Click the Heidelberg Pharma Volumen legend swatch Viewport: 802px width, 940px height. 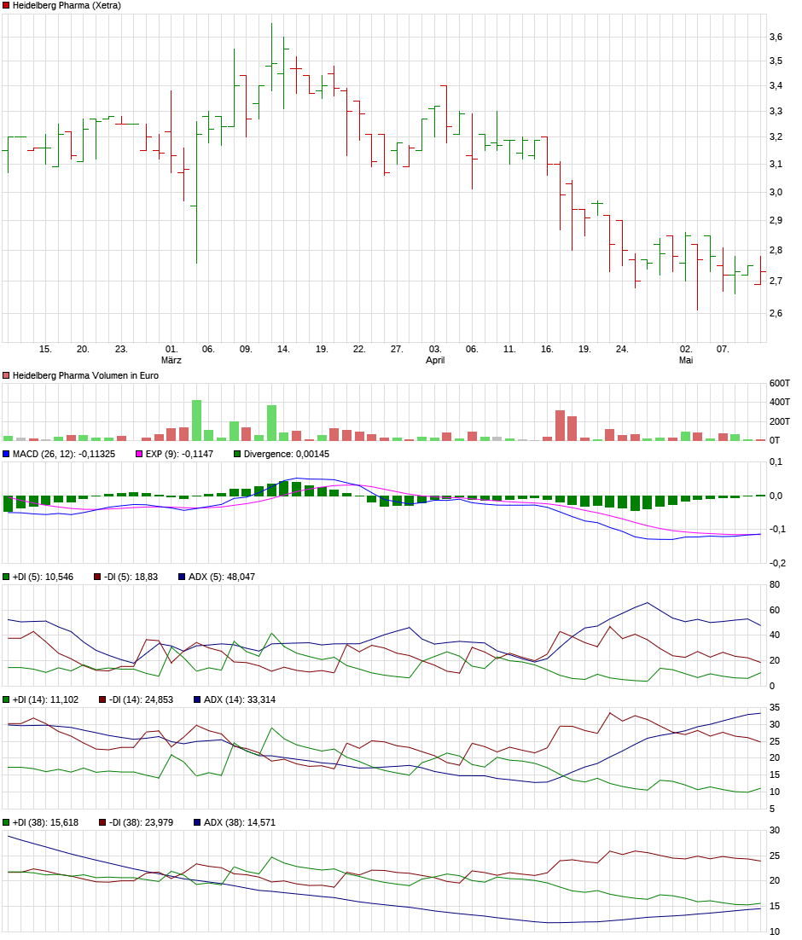(6, 375)
